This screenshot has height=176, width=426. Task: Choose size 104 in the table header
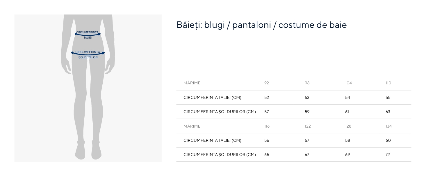(348, 83)
